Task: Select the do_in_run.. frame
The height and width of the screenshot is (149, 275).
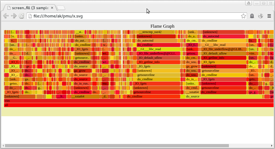Action: (82, 83)
